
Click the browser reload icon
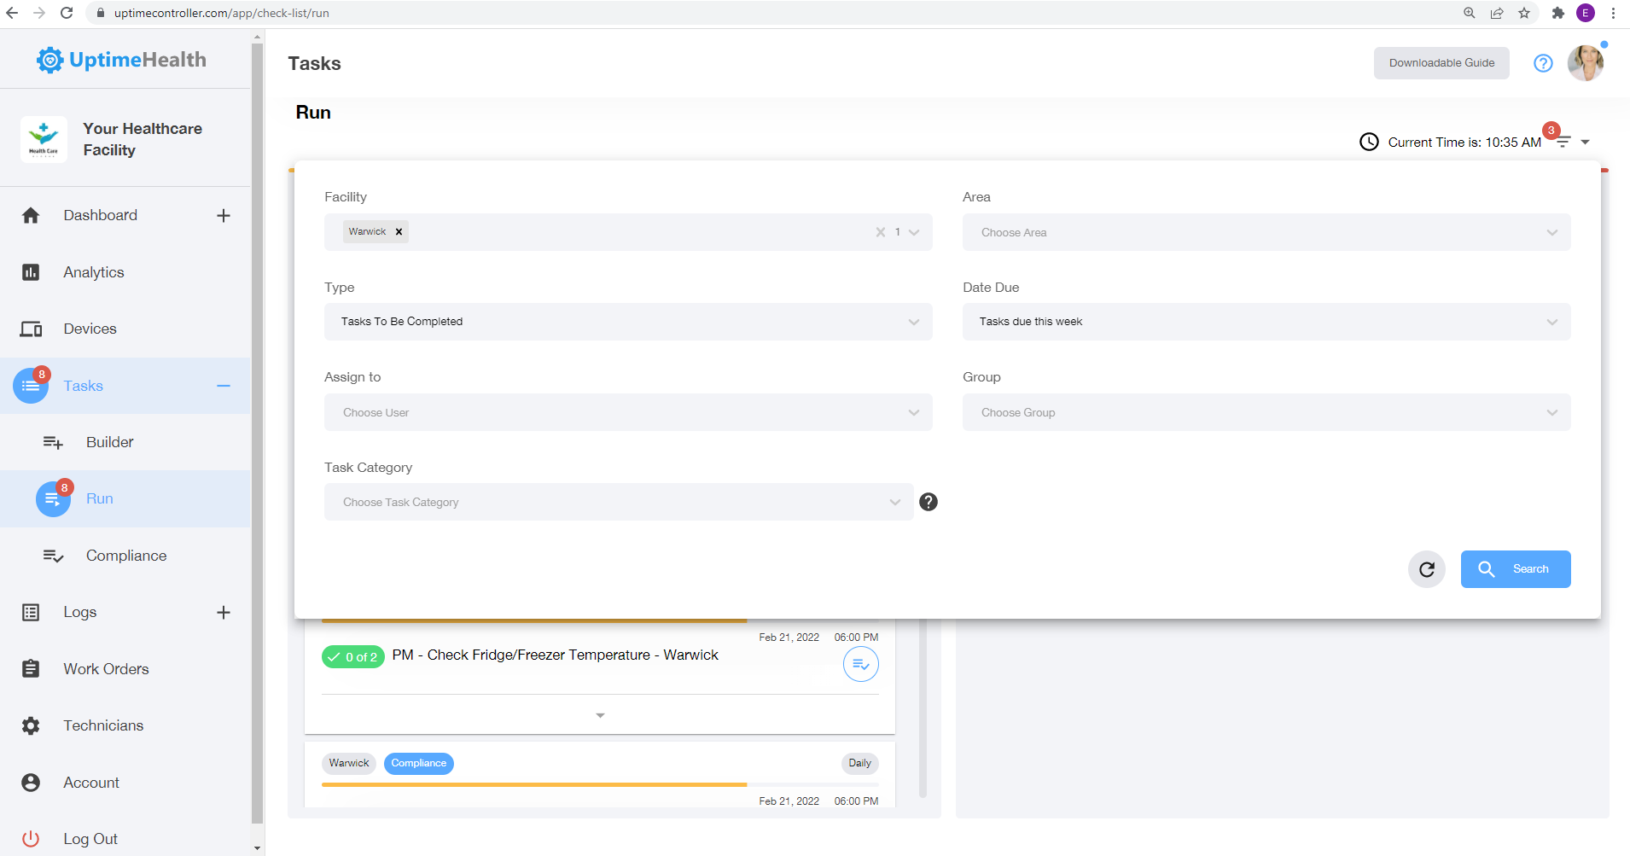pyautogui.click(x=67, y=13)
